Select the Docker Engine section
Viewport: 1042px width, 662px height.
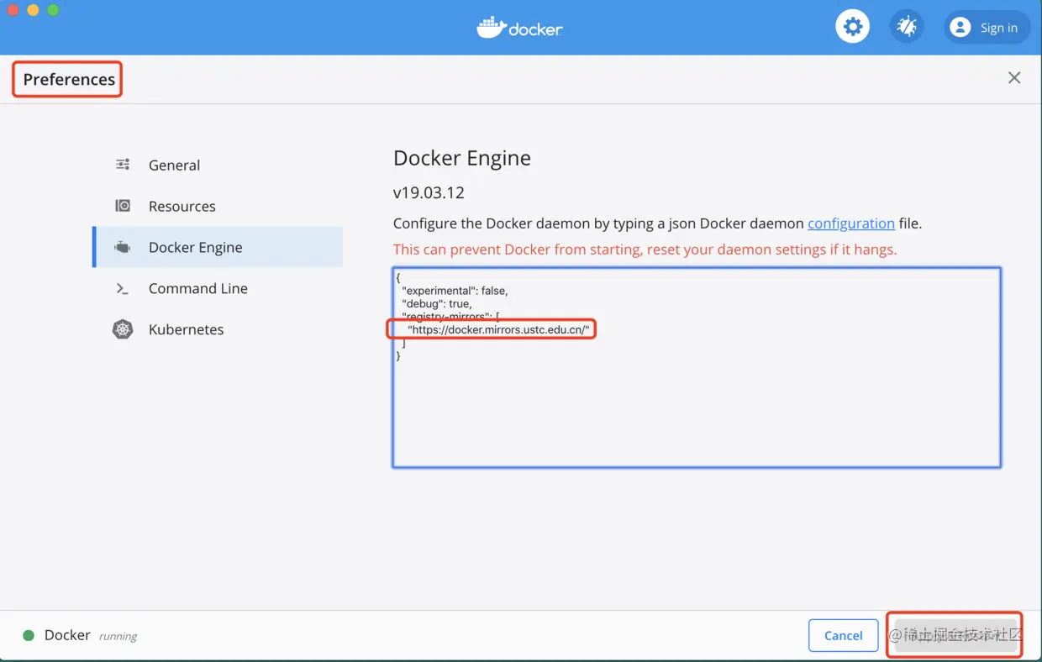coord(218,247)
